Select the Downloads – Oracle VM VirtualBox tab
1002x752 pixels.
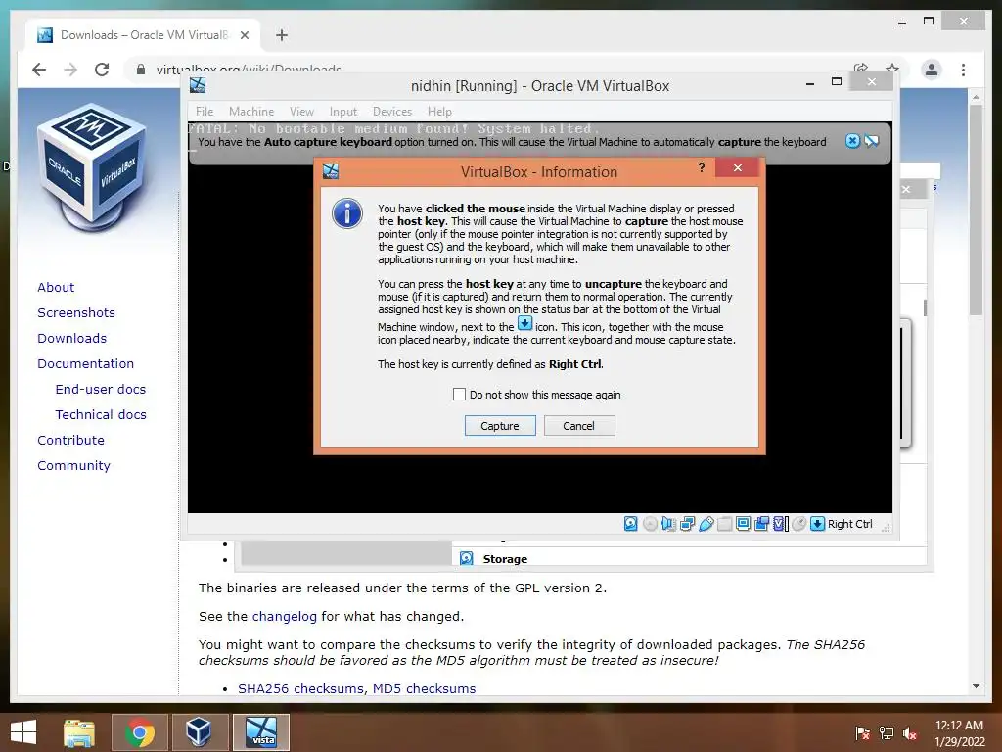pyautogui.click(x=143, y=35)
